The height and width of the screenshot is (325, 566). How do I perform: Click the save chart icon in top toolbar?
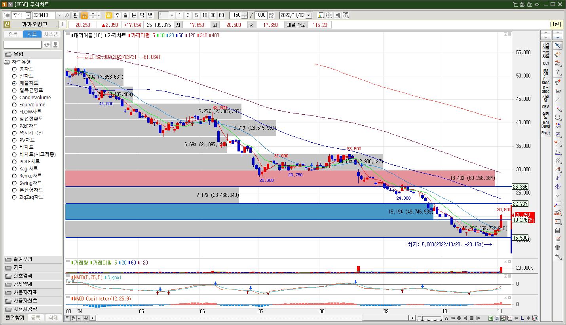point(337,15)
